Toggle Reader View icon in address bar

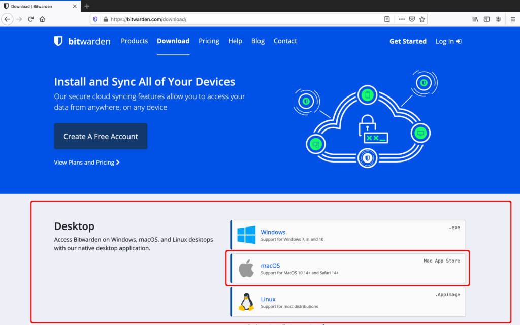point(387,19)
